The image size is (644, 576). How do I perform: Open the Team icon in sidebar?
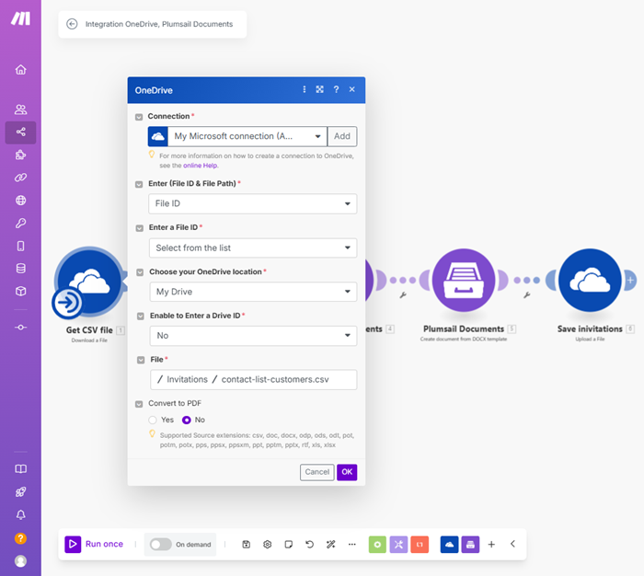coord(20,109)
